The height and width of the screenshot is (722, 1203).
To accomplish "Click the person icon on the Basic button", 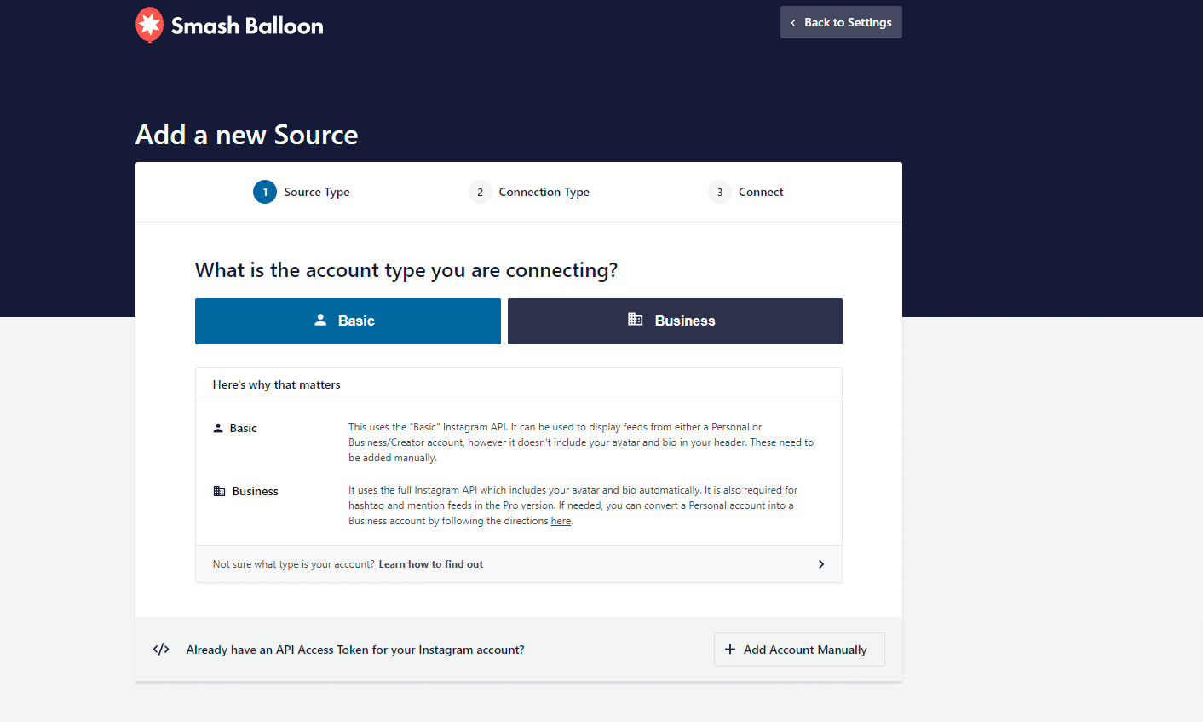I will pos(320,321).
